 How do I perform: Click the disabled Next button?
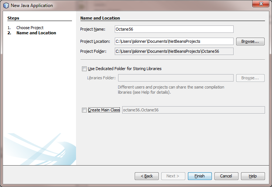(x=173, y=176)
